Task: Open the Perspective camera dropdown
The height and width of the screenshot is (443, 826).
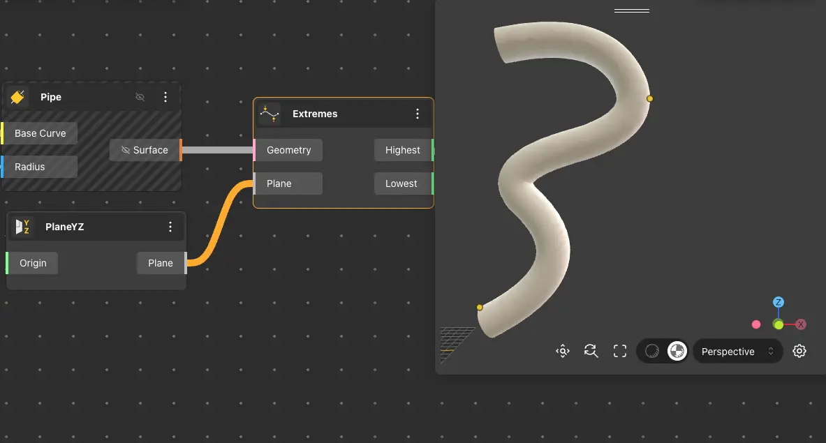Action: pyautogui.click(x=737, y=352)
